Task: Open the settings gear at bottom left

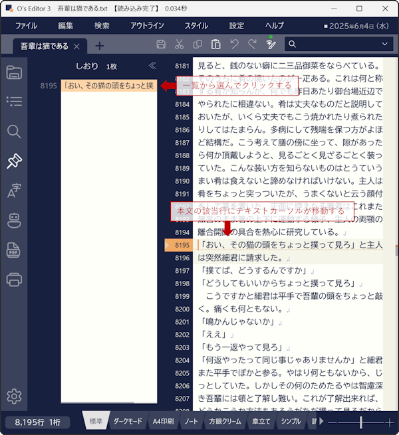Action: click(14, 396)
